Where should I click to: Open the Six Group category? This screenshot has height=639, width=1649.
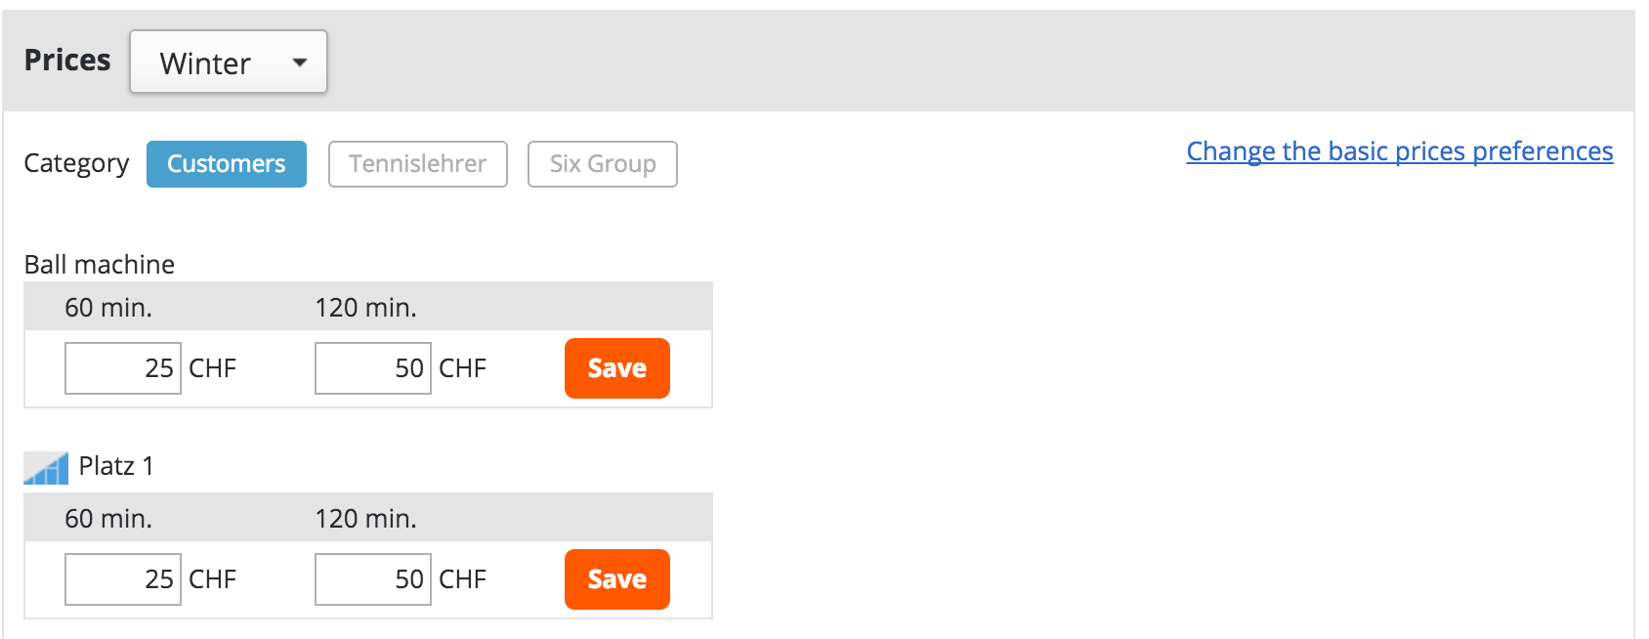pos(602,164)
